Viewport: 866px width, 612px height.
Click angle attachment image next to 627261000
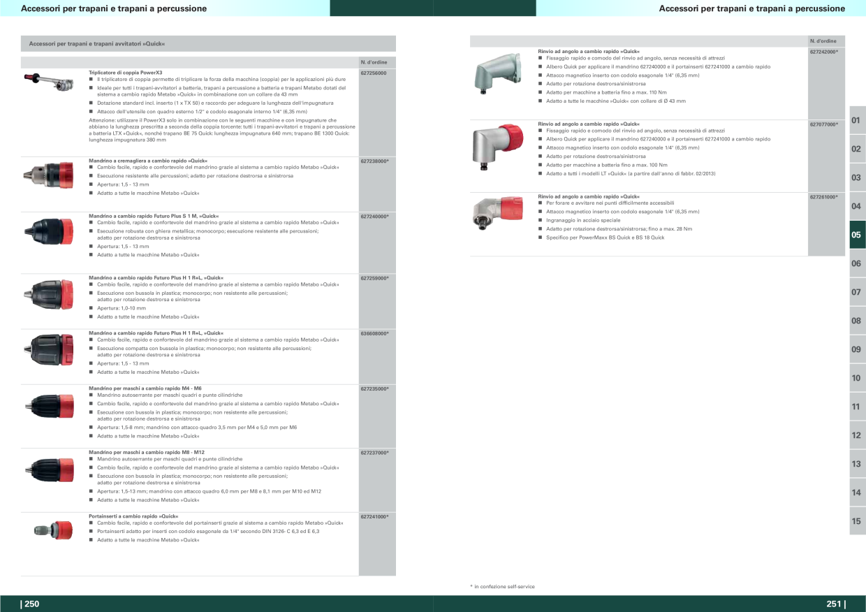coord(498,212)
